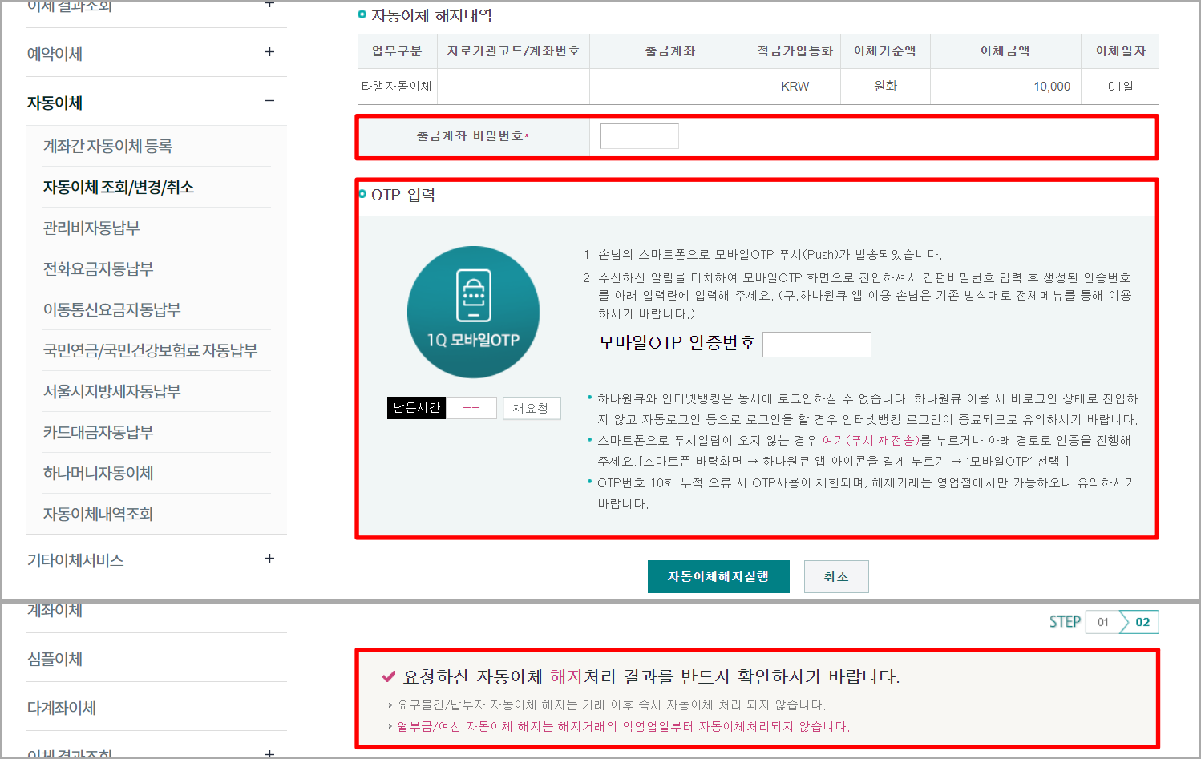Screen dimensions: 1201x759
Task: Click the KRW currency cell
Action: pyautogui.click(x=795, y=86)
